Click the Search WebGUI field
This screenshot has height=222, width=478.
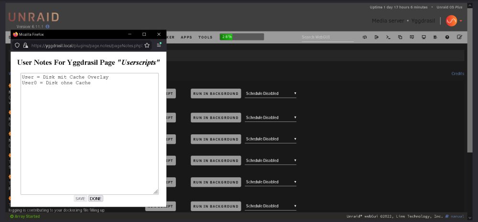click(328, 37)
